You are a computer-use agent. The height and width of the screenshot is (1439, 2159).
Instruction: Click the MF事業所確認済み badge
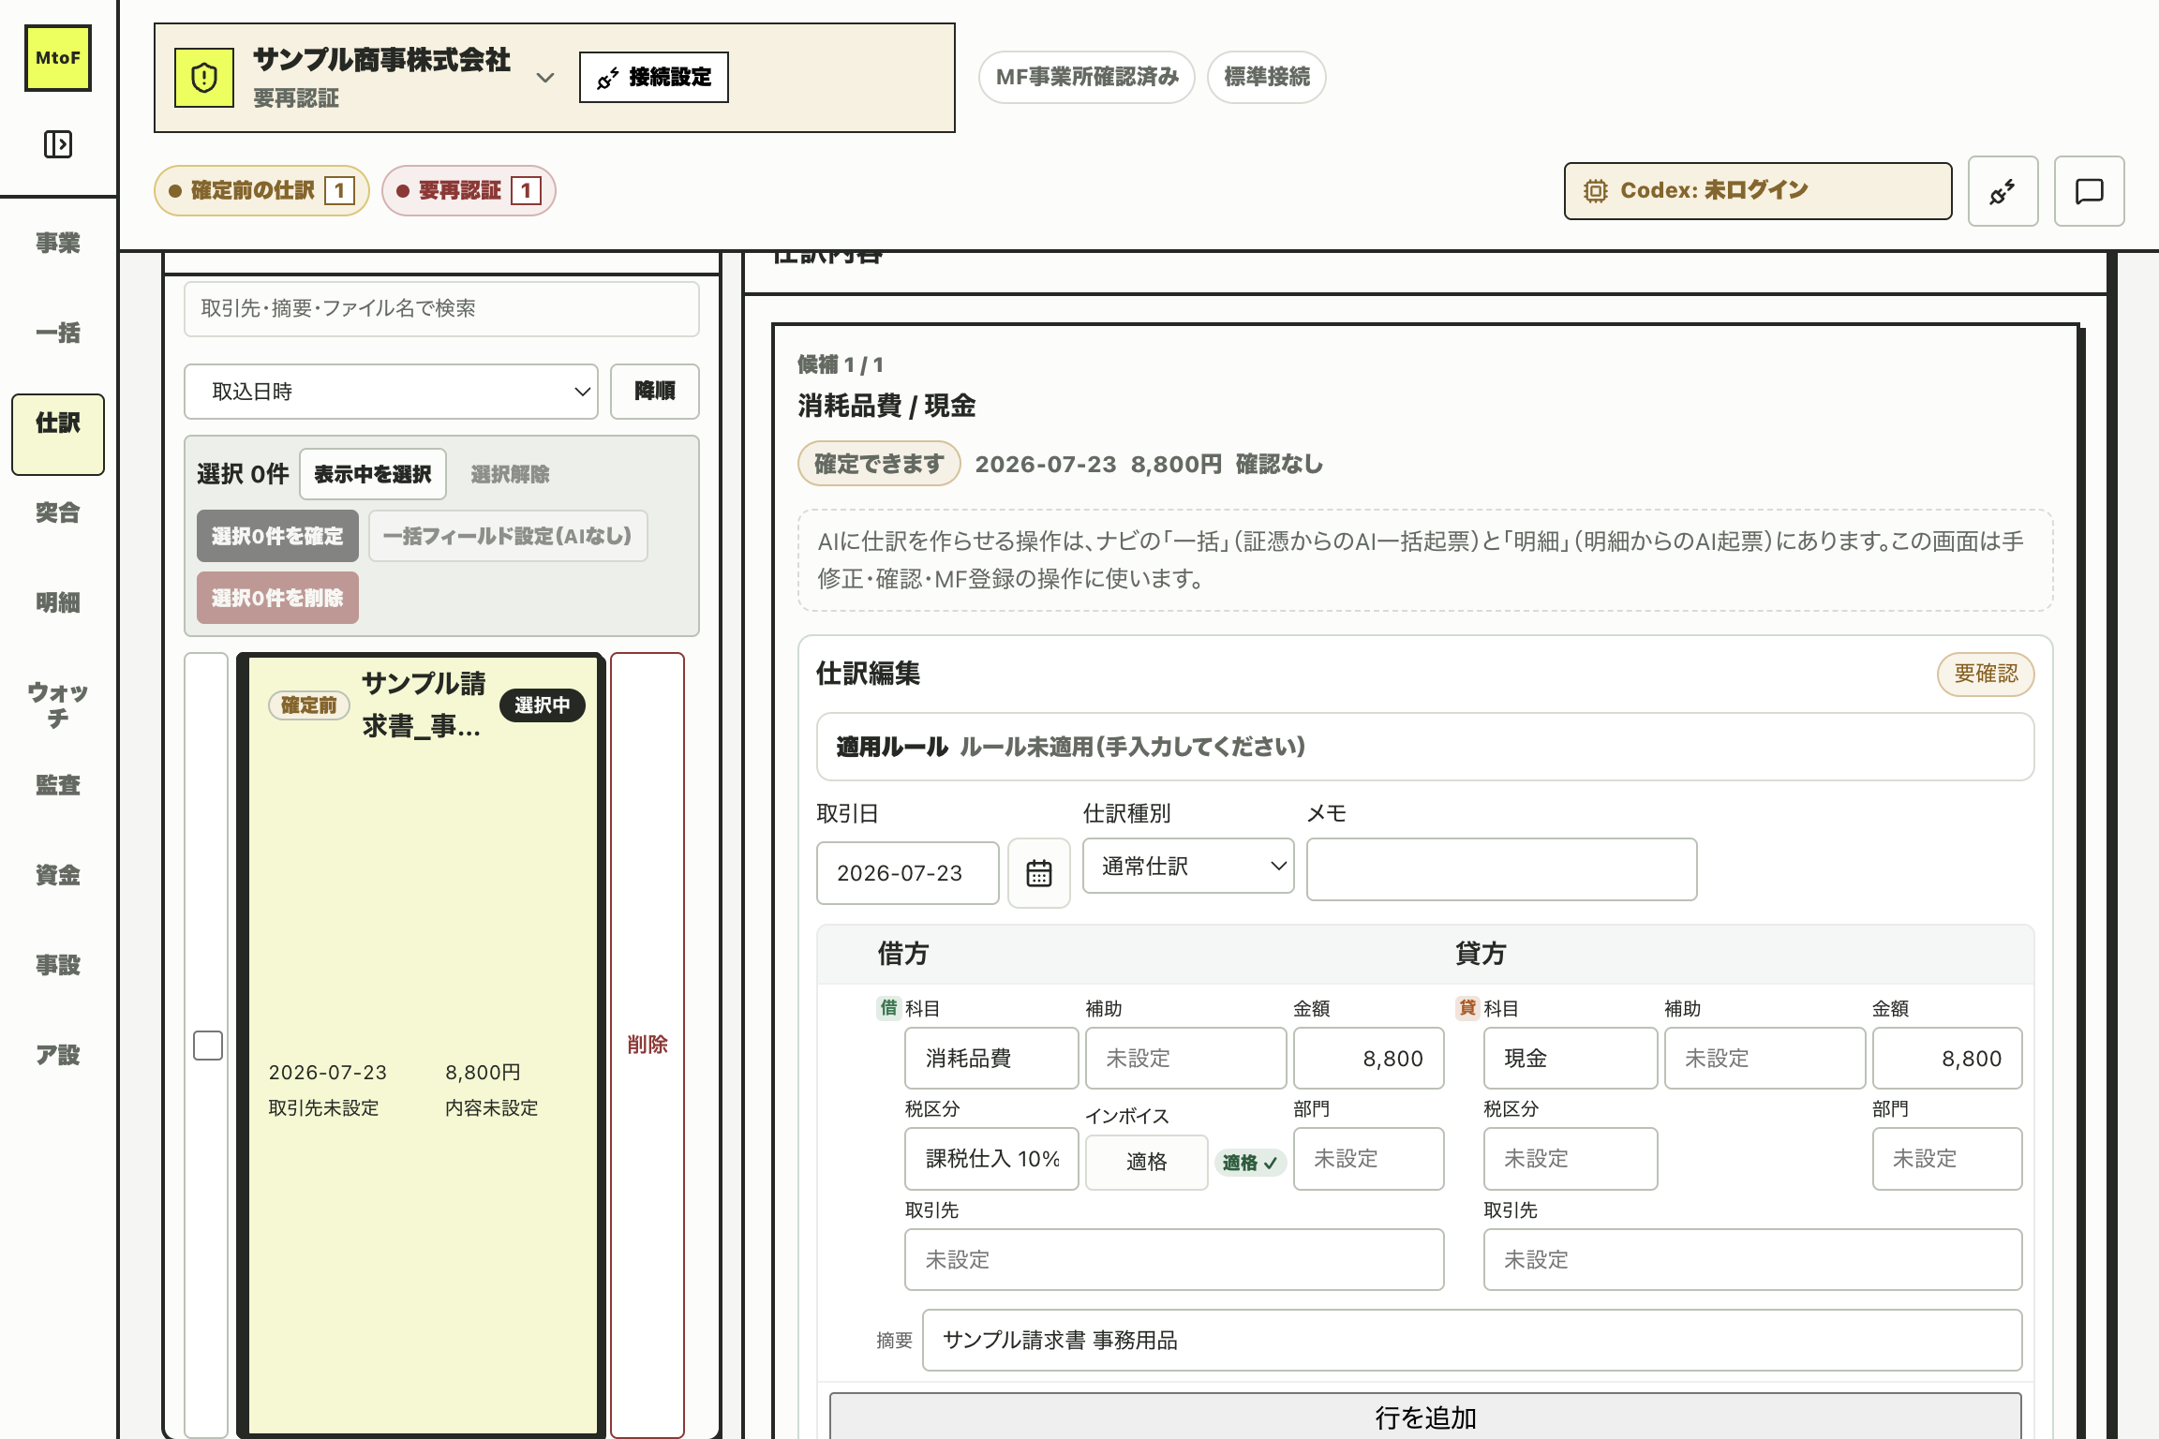point(1087,77)
